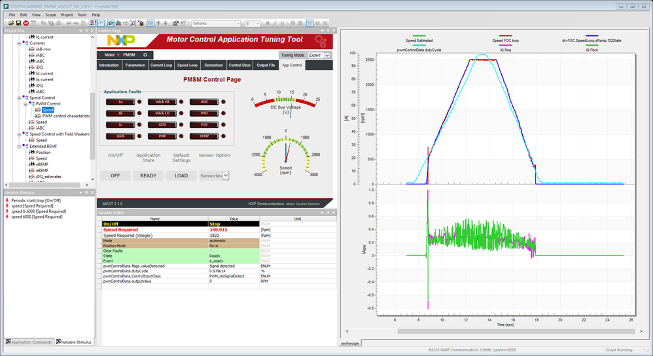Click the Speed Estimated legend color line

tap(419, 36)
